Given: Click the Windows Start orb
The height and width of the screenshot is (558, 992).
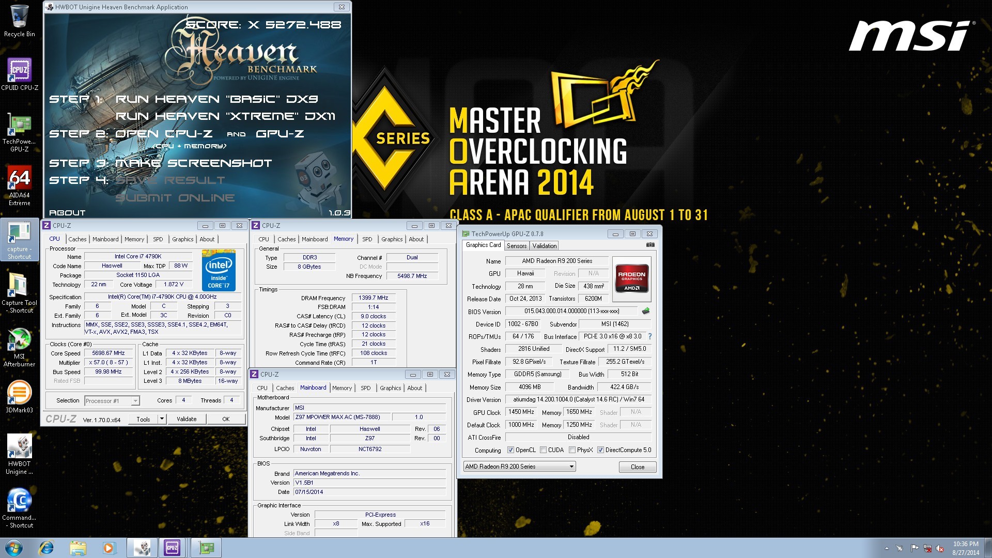Looking at the screenshot, I should [14, 548].
